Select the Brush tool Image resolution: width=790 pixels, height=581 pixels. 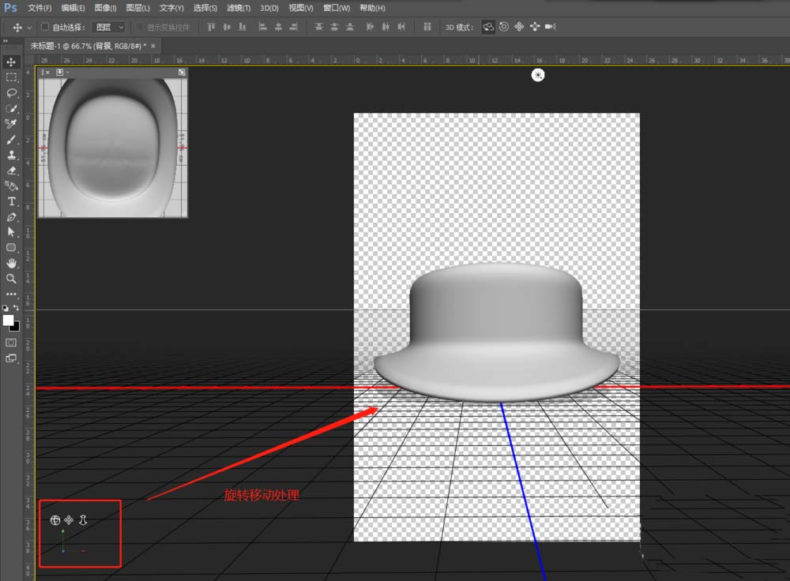pos(11,139)
